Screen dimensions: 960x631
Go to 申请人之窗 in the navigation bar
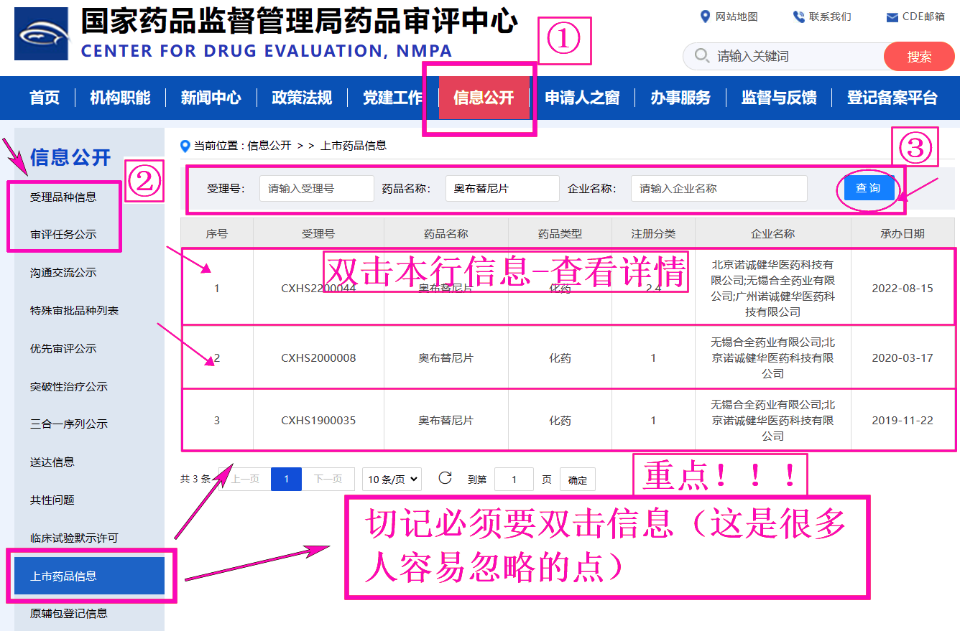point(582,98)
